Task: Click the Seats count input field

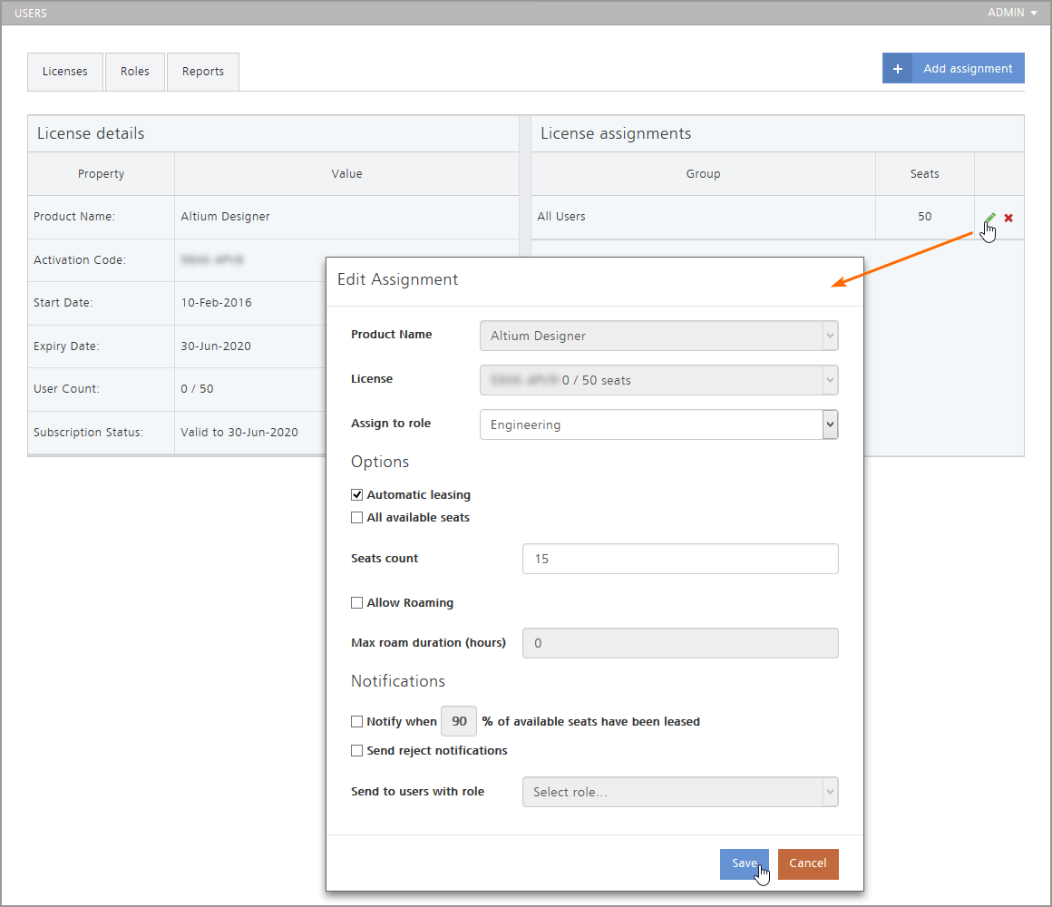Action: coord(680,559)
